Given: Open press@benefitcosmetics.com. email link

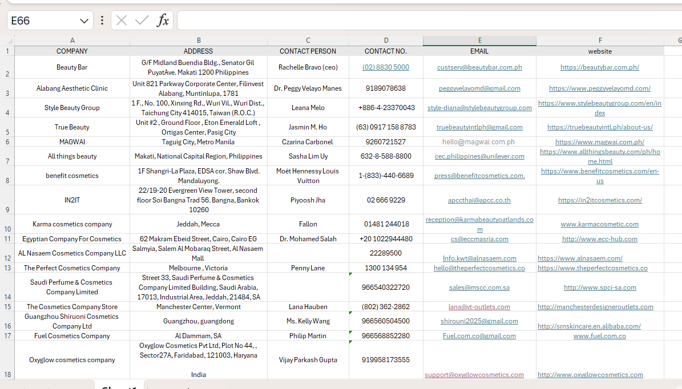Looking at the screenshot, I should tap(479, 176).
